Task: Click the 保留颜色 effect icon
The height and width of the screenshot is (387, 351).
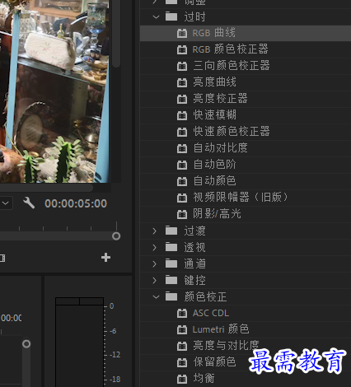Action: coord(182,362)
